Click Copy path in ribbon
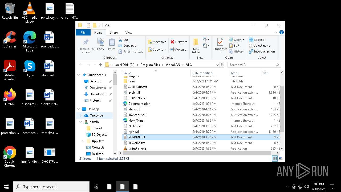The width and height of the screenshot is (341, 192). (128, 46)
